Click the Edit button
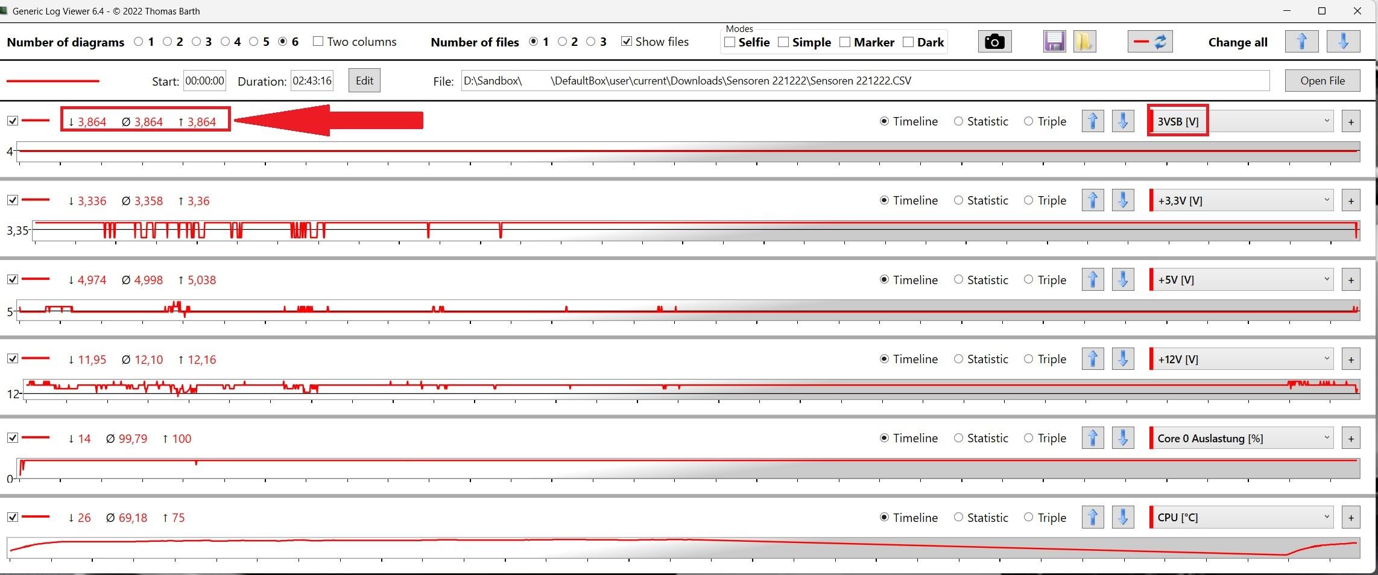The width and height of the screenshot is (1378, 575). tap(364, 80)
